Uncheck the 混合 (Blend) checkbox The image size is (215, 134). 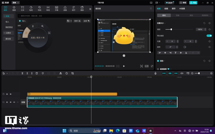click(x=158, y=61)
